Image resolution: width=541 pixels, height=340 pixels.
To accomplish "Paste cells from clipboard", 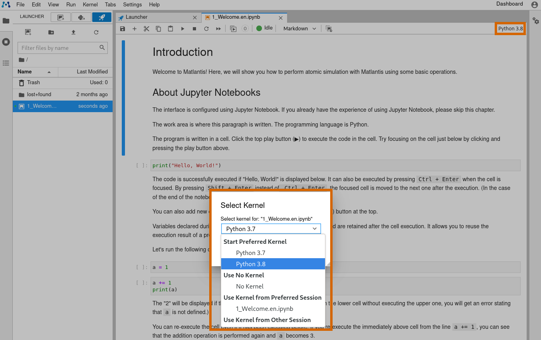I will pyautogui.click(x=170, y=29).
